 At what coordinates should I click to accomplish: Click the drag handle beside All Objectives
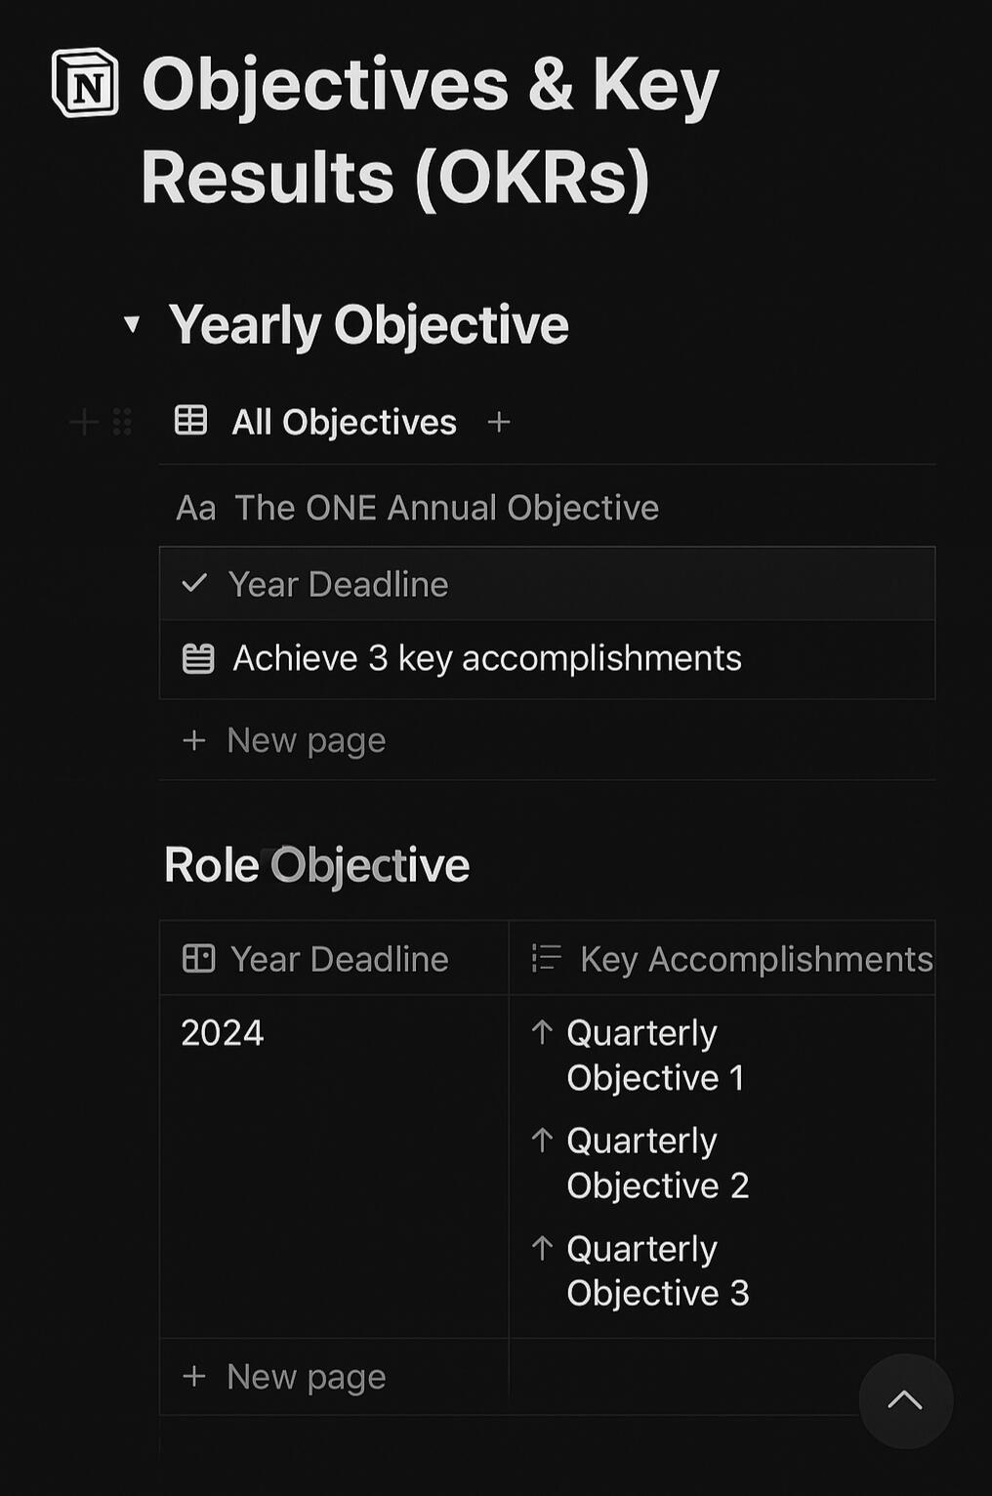122,422
